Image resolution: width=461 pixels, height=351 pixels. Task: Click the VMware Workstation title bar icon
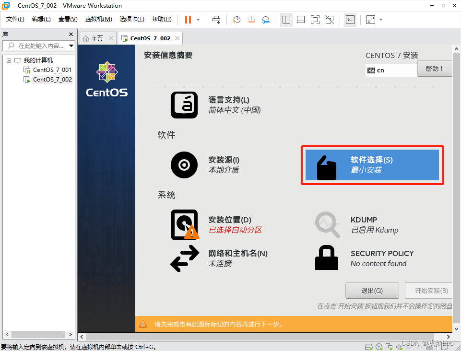6,6
